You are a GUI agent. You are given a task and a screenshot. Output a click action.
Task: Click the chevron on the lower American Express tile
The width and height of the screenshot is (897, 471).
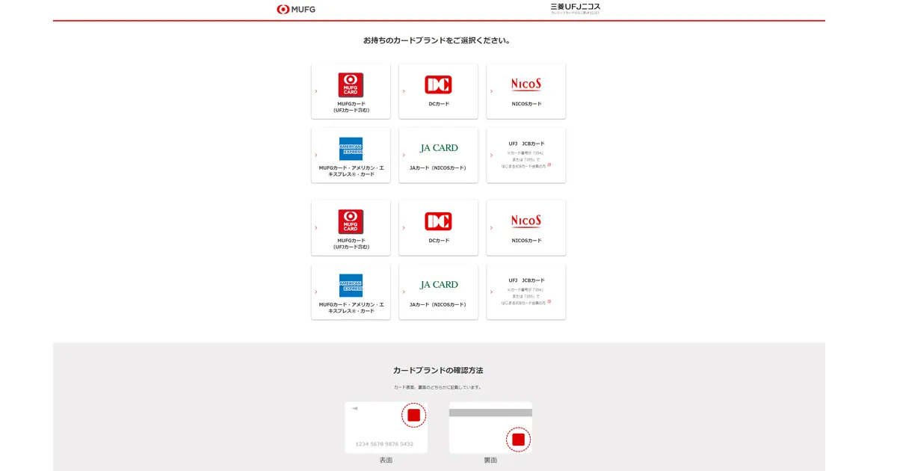coord(316,292)
